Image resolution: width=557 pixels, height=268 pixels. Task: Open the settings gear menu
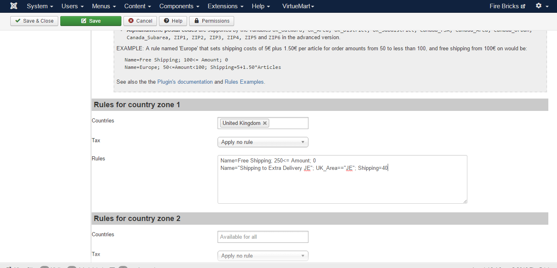[542, 6]
